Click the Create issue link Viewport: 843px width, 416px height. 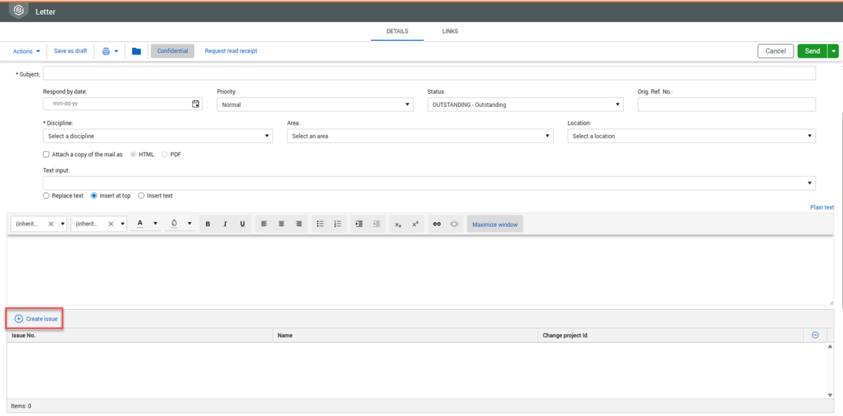click(37, 319)
